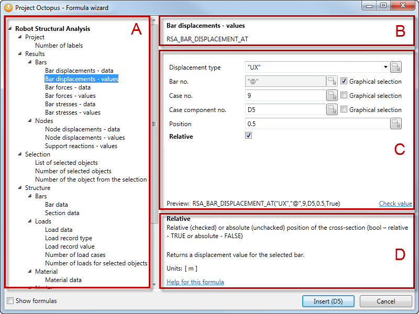Select Bar stresses - values
419x314 pixels.
(x=73, y=113)
